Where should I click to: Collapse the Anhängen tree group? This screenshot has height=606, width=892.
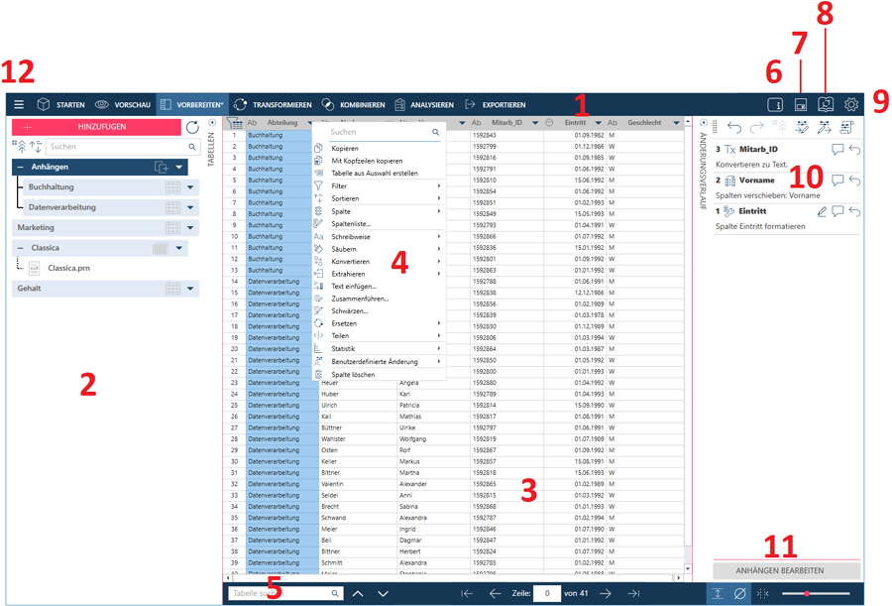[x=21, y=168]
